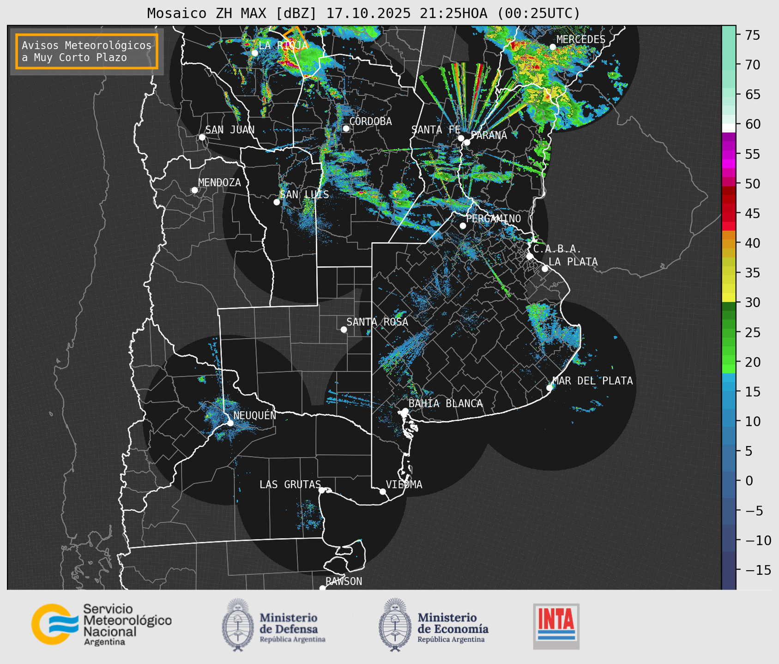779x664 pixels.
Task: Click the PERGAMINO city marker dot
Action: (x=463, y=226)
